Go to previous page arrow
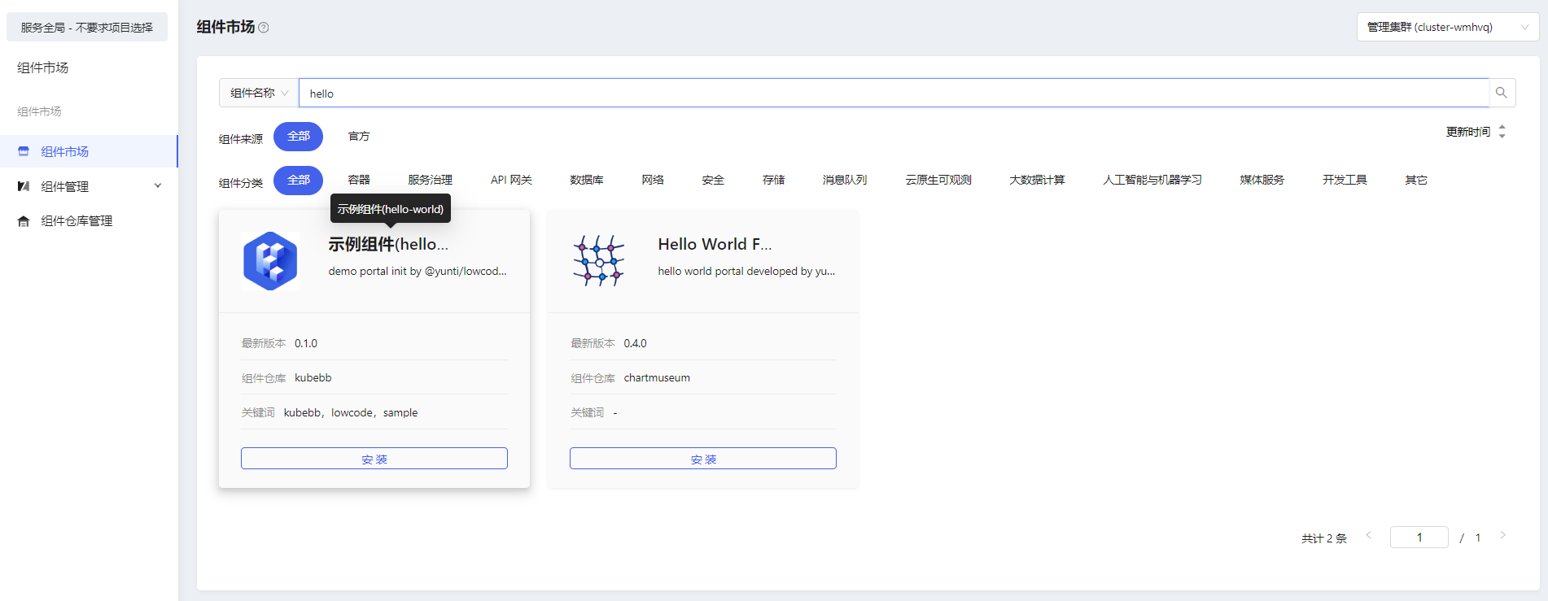Image resolution: width=1548 pixels, height=601 pixels. point(1369,535)
